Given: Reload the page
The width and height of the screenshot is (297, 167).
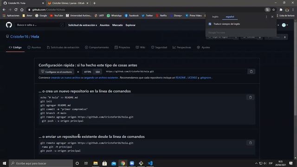Looking at the screenshot, I should coord(16,10).
